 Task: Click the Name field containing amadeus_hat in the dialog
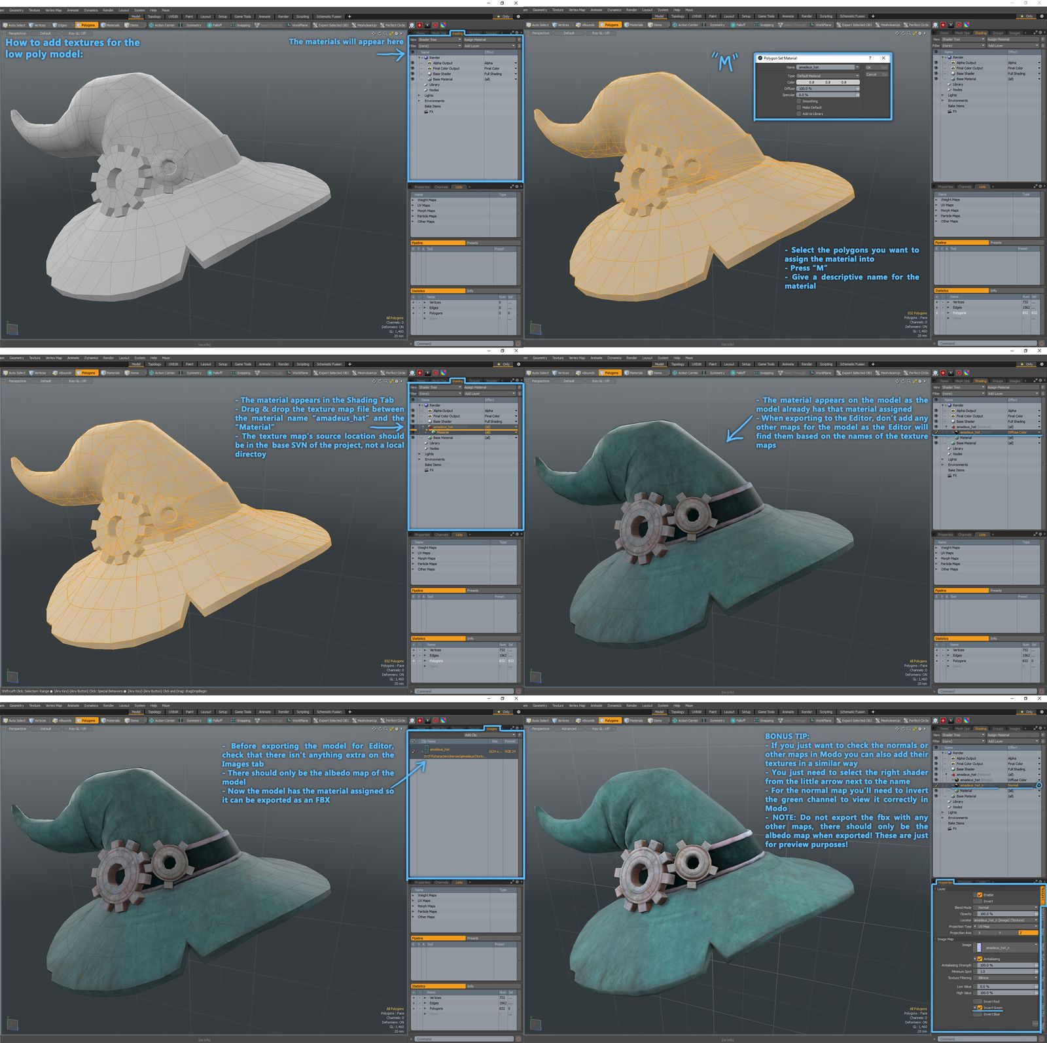tap(826, 67)
